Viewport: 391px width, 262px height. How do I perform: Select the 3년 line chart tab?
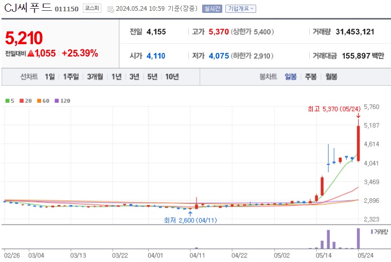(x=134, y=77)
